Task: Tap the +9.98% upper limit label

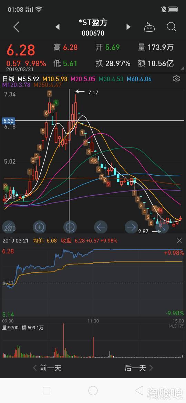Action: point(174,253)
